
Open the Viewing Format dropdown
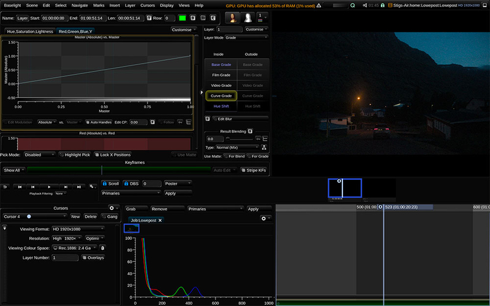(x=78, y=229)
